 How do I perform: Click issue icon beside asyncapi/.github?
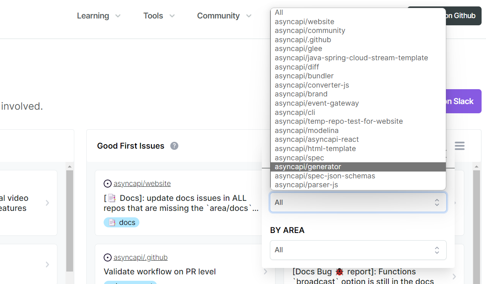pos(108,257)
